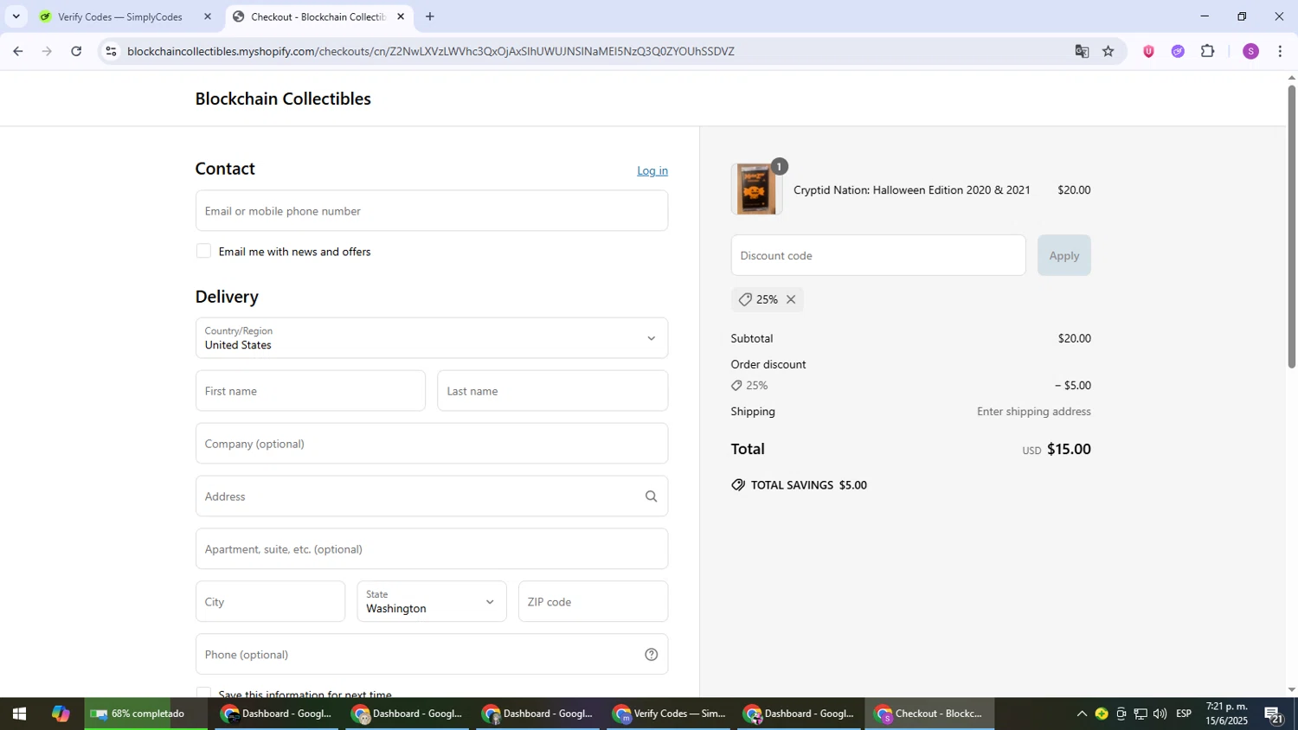Click the $15.00 total amount
This screenshot has height=730, width=1298.
1069,449
